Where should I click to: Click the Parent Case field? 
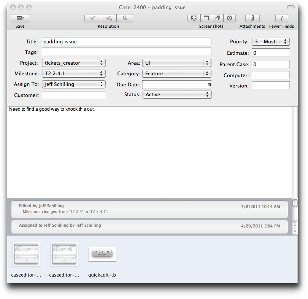(271, 64)
